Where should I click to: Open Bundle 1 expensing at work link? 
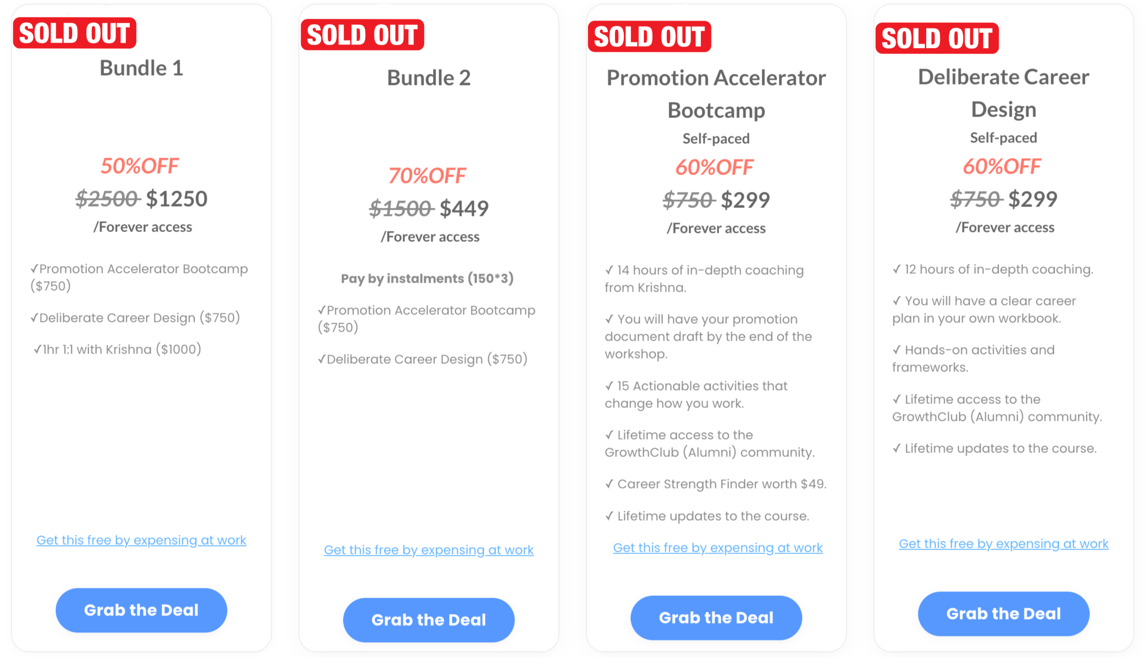pos(141,540)
